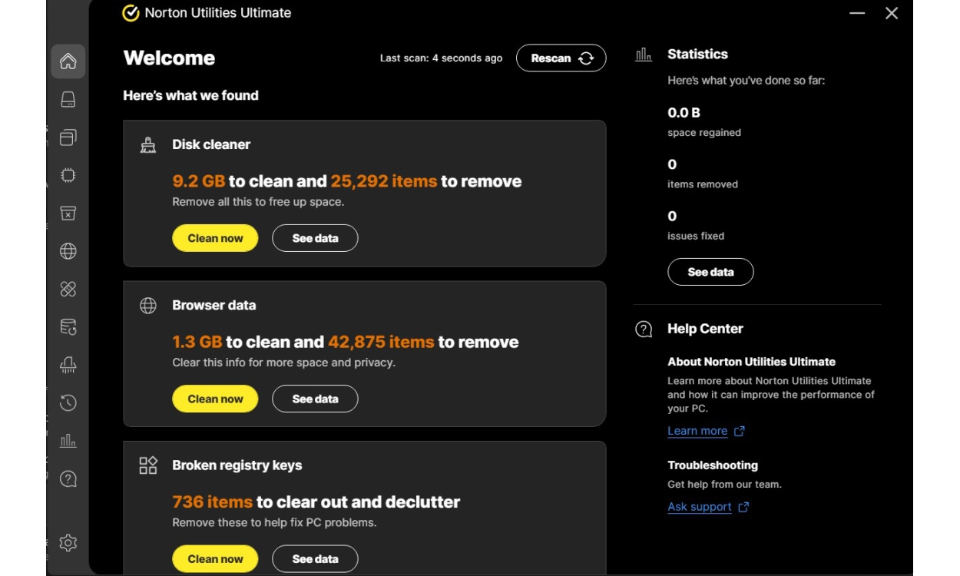Open the history clock sidebar icon
Viewport: 960px width, 576px height.
(68, 402)
